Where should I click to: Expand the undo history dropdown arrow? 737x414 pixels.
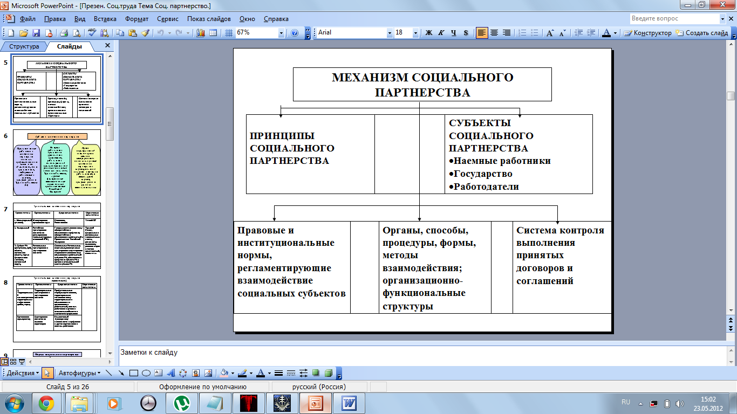[169, 32]
